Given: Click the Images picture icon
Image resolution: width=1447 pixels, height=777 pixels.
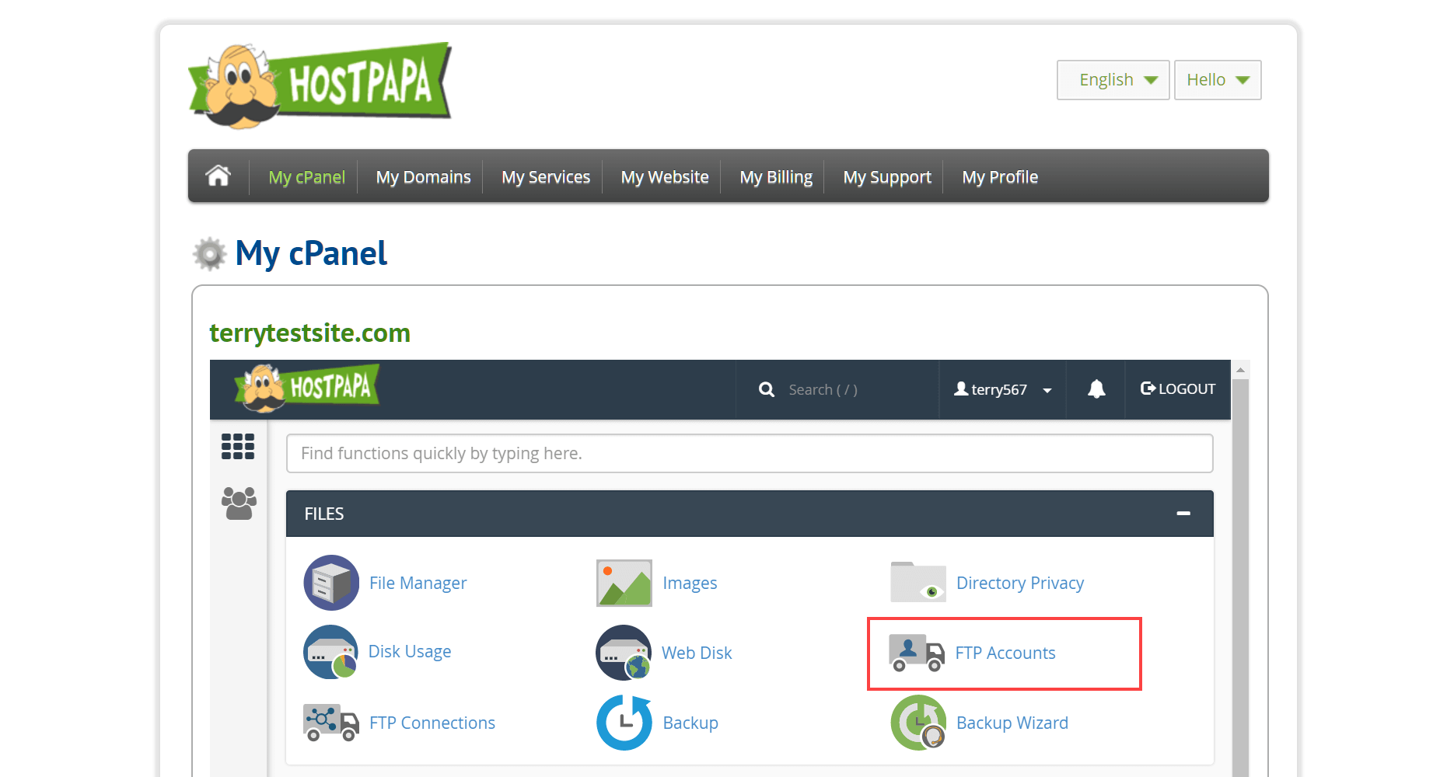Looking at the screenshot, I should [624, 583].
